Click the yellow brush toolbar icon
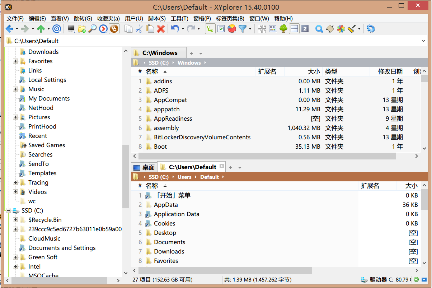 coord(352,29)
